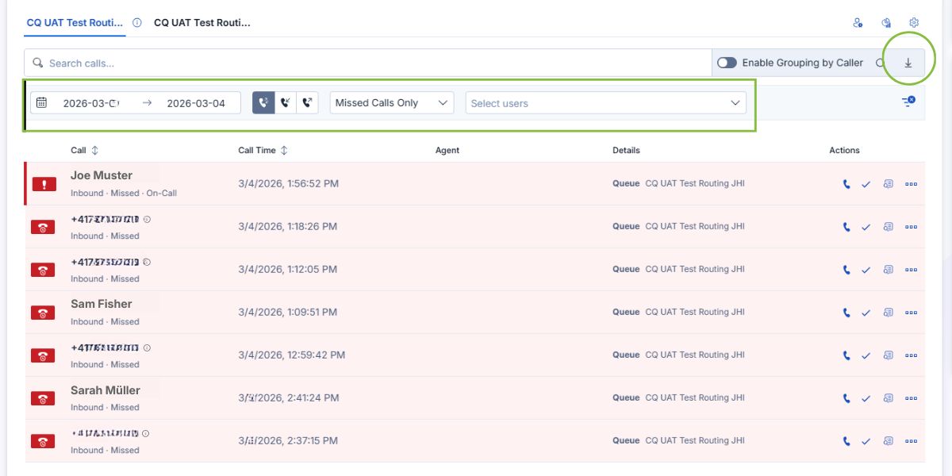This screenshot has width=952, height=476.
Task: Switch to first CQ UAT Test Routi... tab
Action: click(x=75, y=23)
